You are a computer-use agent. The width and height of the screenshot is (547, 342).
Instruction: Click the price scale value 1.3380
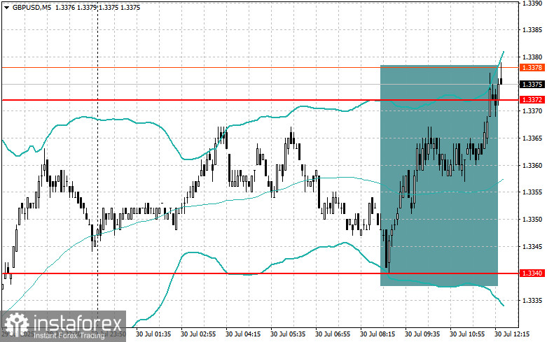tap(532, 57)
